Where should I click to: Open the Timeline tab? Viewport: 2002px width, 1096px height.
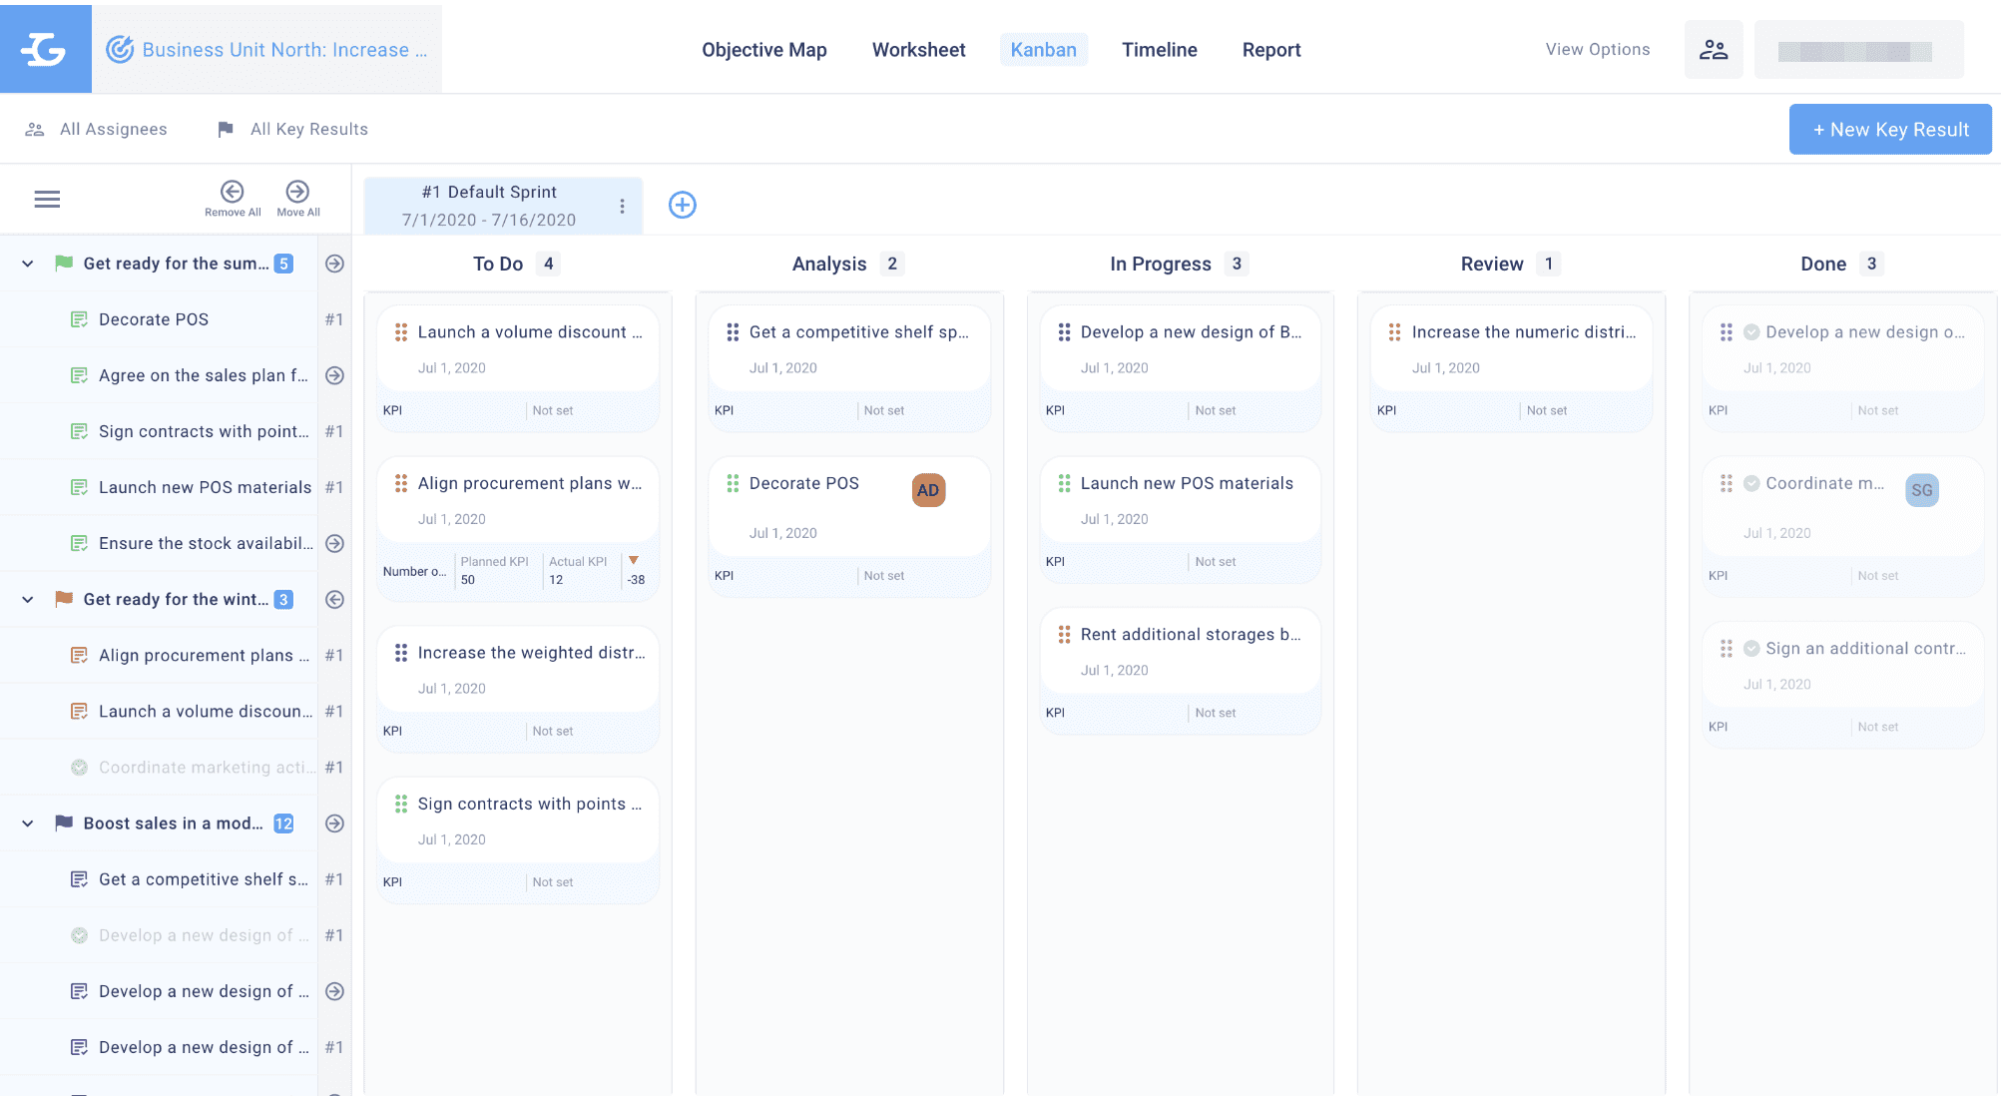pyautogui.click(x=1159, y=50)
